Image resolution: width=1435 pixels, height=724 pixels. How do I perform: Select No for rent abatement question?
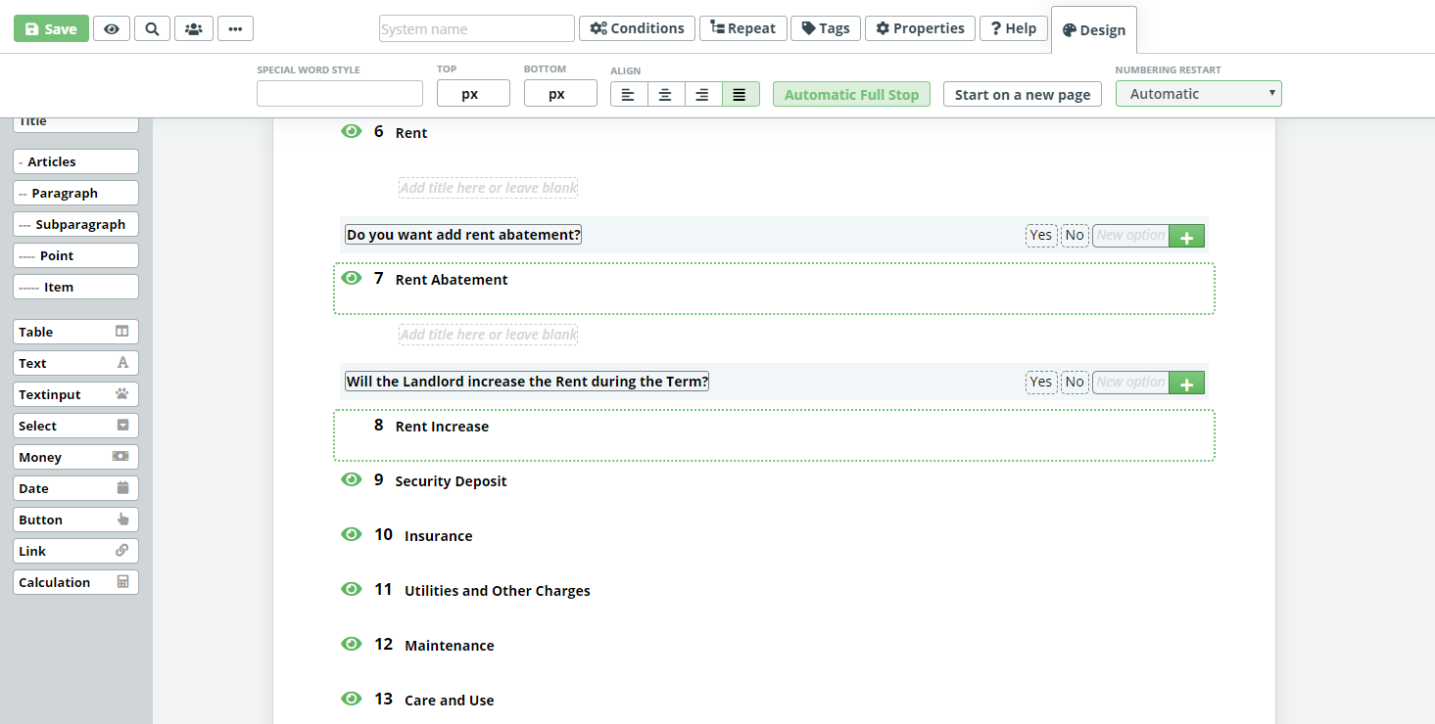(1075, 235)
